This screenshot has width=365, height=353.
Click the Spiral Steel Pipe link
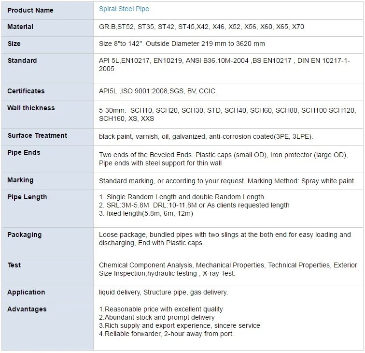click(124, 9)
